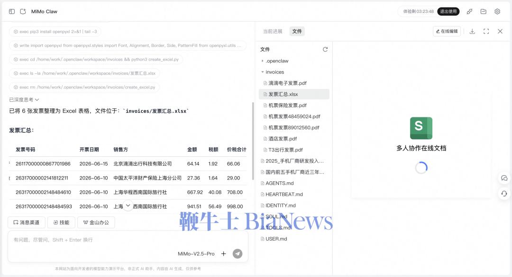Click the 体验剩 03:23:48 timer
Viewport: 512px width, 277px height.
point(418,11)
